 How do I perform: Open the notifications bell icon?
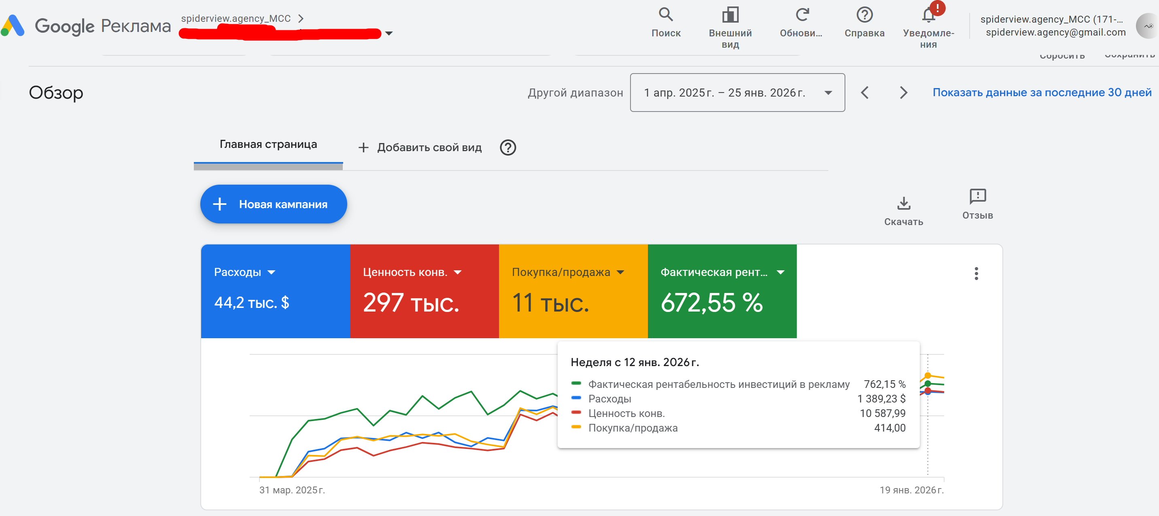(x=928, y=16)
